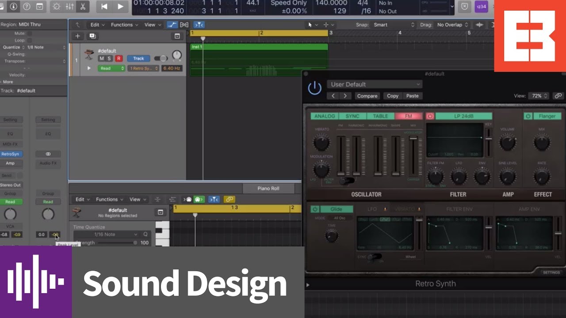The height and width of the screenshot is (318, 566).
Task: Adjust the Retro Synth VOLUME knob
Action: click(507, 143)
